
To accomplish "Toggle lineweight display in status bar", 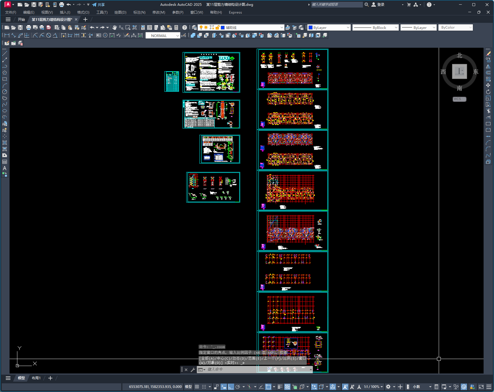I will [x=280, y=387].
